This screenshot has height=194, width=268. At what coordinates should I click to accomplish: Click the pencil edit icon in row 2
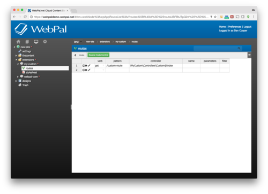(89, 70)
